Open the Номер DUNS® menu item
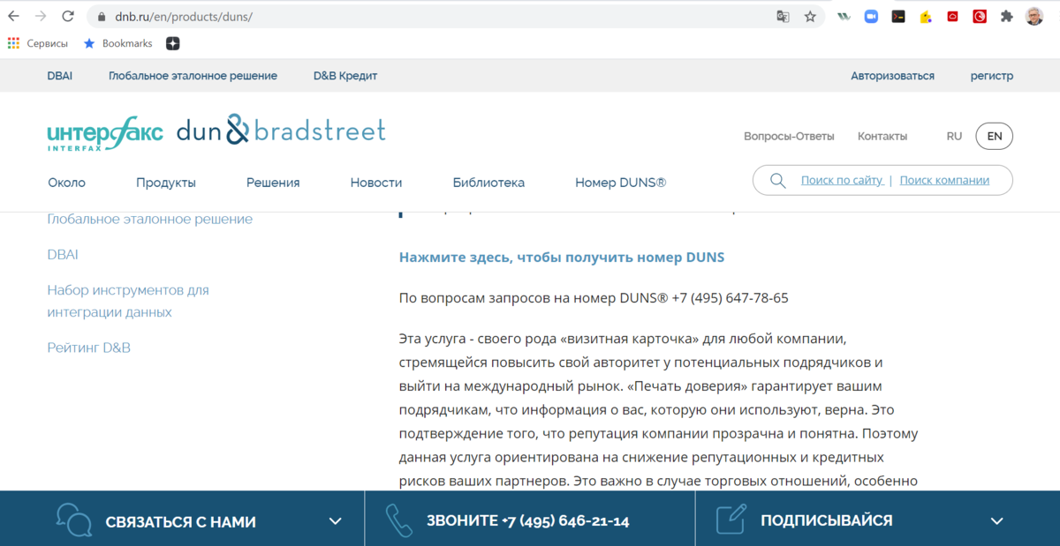Viewport: 1060px width, 546px height. [x=621, y=183]
